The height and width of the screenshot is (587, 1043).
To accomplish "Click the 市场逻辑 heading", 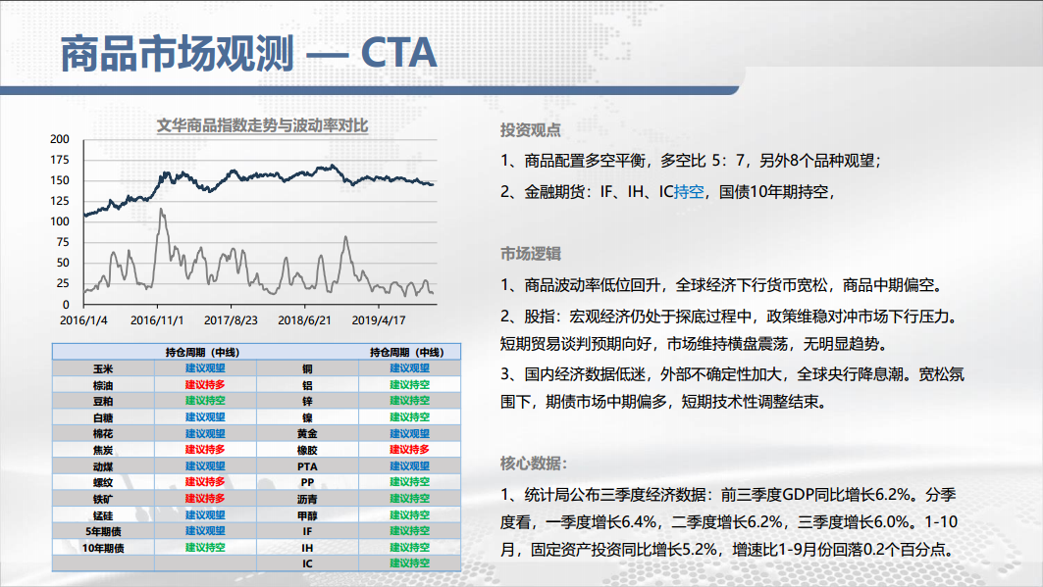I will pyautogui.click(x=530, y=254).
